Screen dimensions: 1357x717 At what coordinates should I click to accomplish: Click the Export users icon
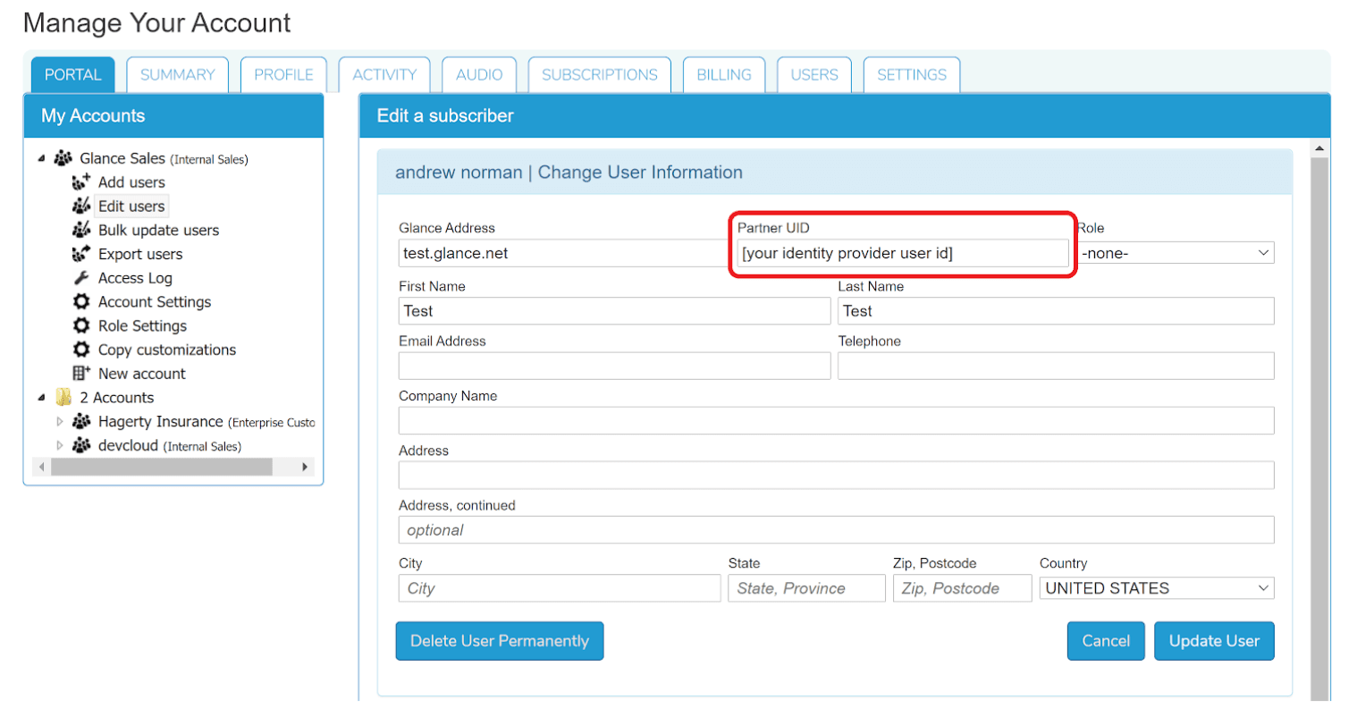81,255
